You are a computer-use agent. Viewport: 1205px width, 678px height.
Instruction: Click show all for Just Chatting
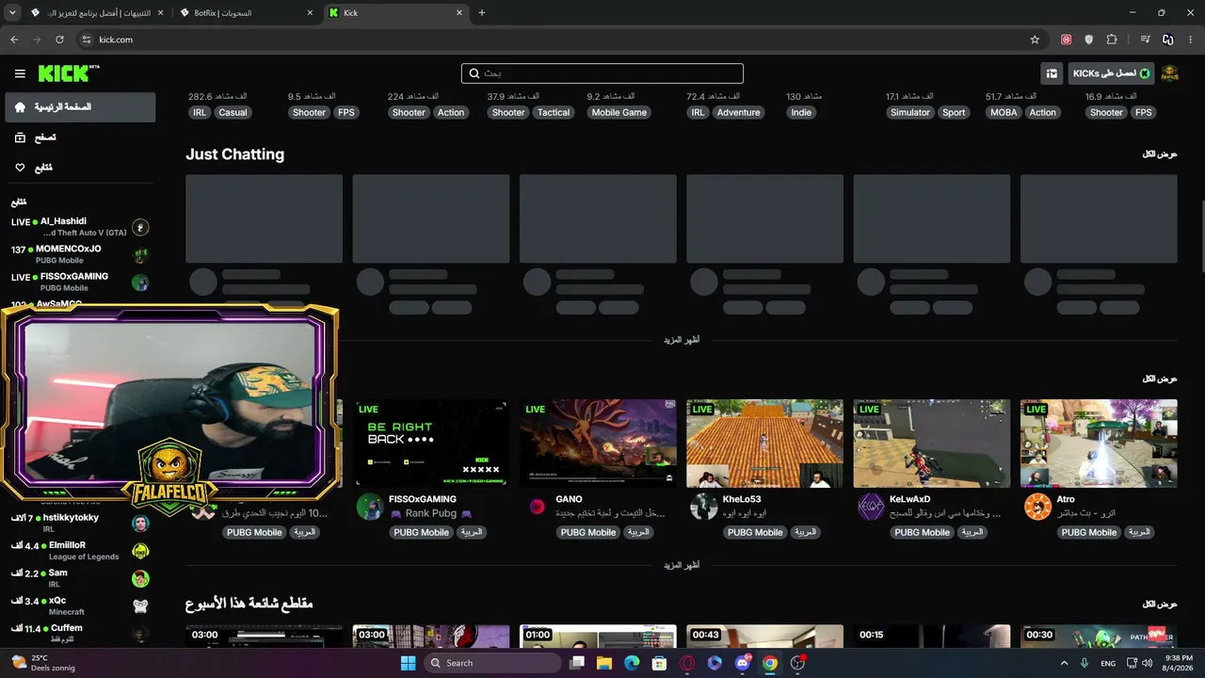(x=1160, y=153)
